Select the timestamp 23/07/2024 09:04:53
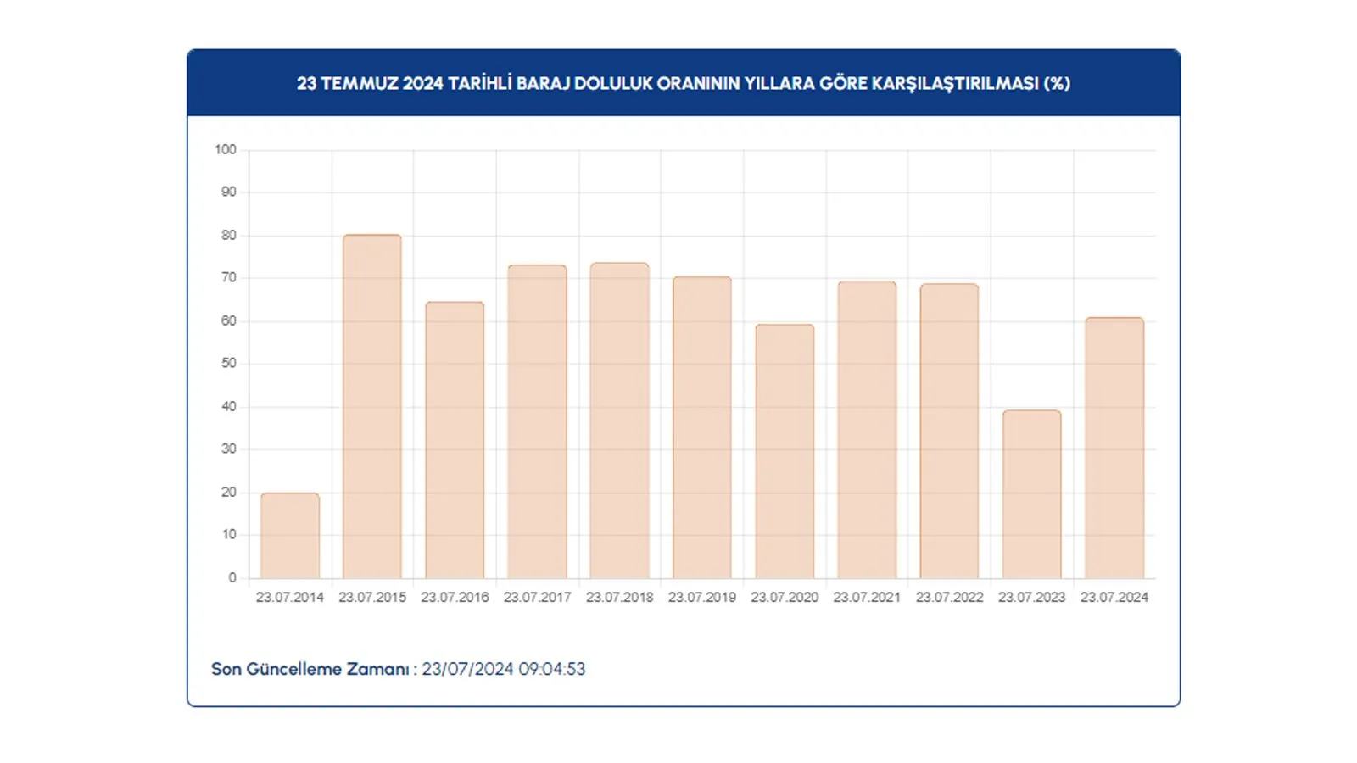 tap(505, 668)
